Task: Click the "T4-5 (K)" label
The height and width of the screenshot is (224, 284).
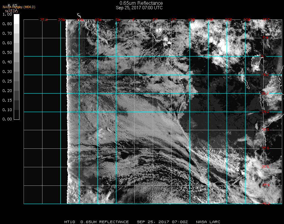Action: [x=11, y=11]
